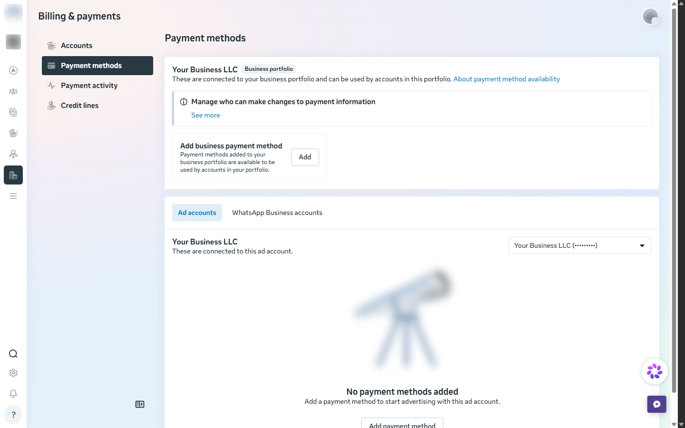This screenshot has width=685, height=428.
Task: Click the Business portfolio badge
Action: point(269,69)
